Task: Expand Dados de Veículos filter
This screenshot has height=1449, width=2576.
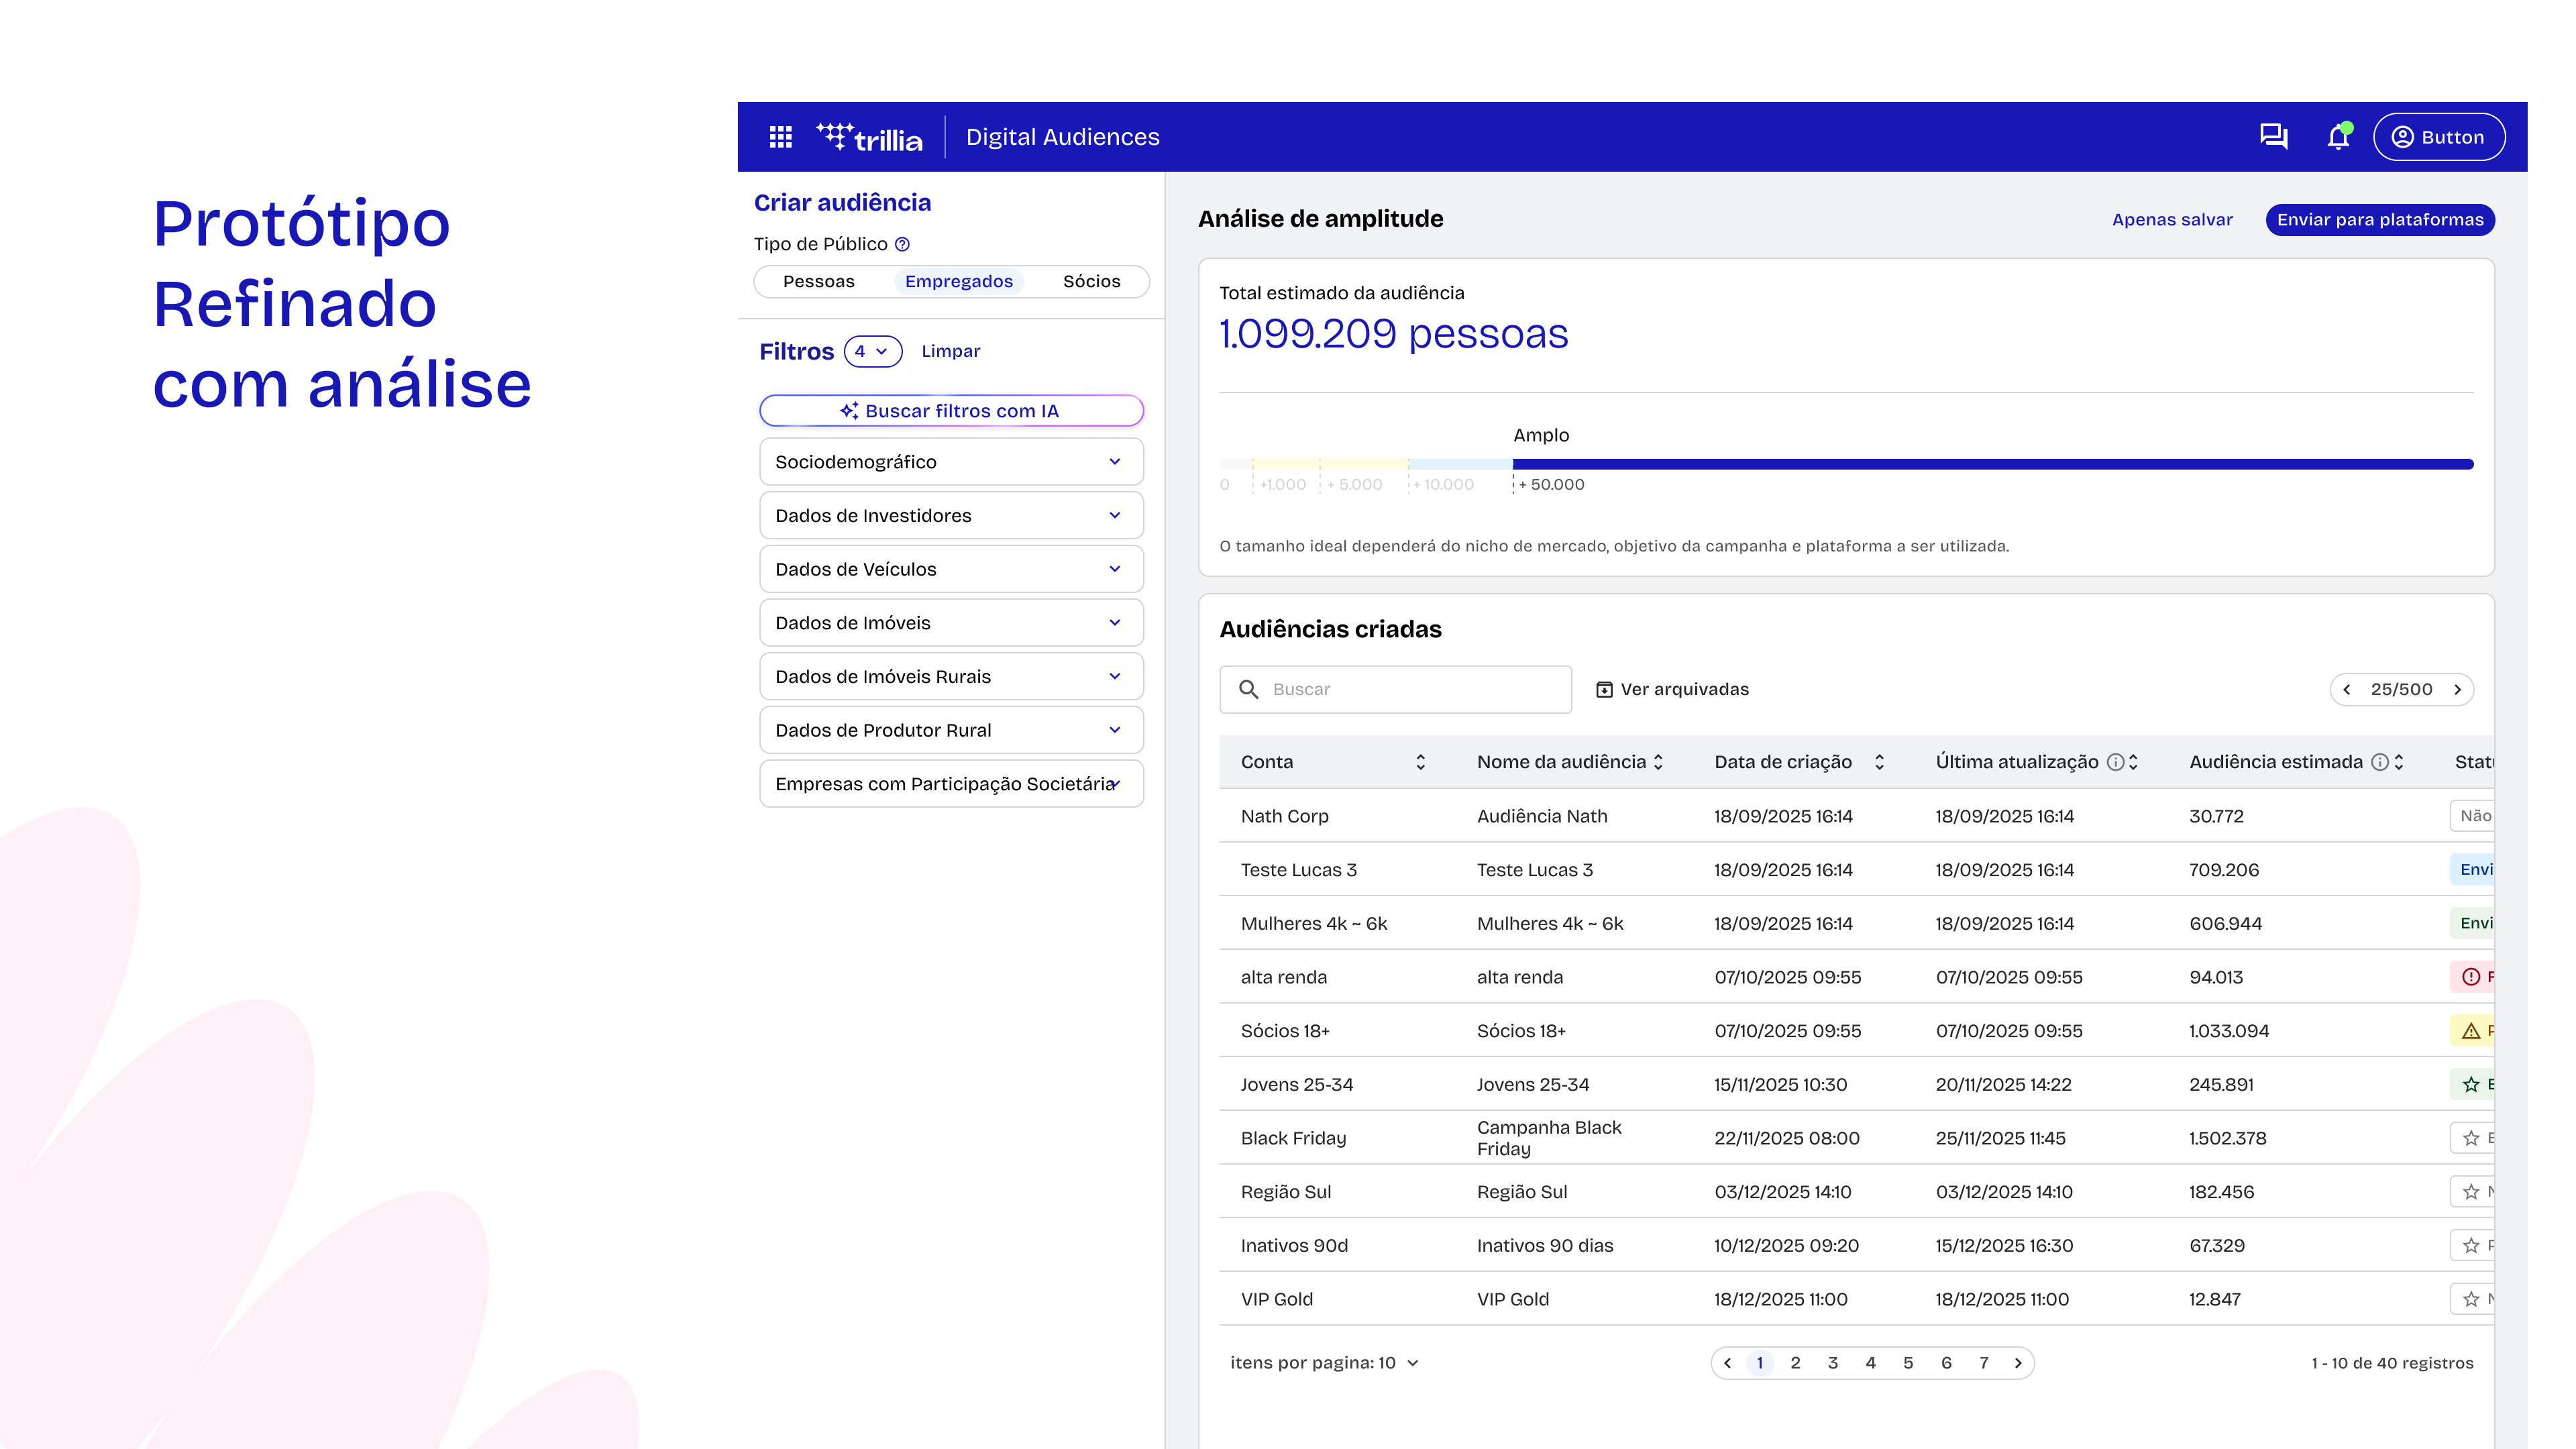Action: coord(951,569)
